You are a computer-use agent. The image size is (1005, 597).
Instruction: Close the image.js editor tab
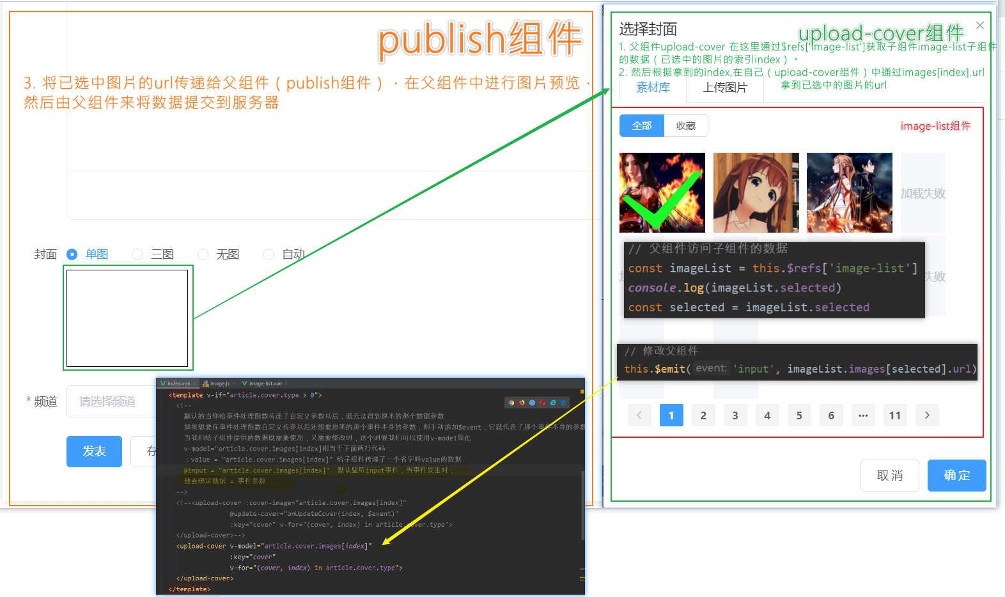click(234, 384)
